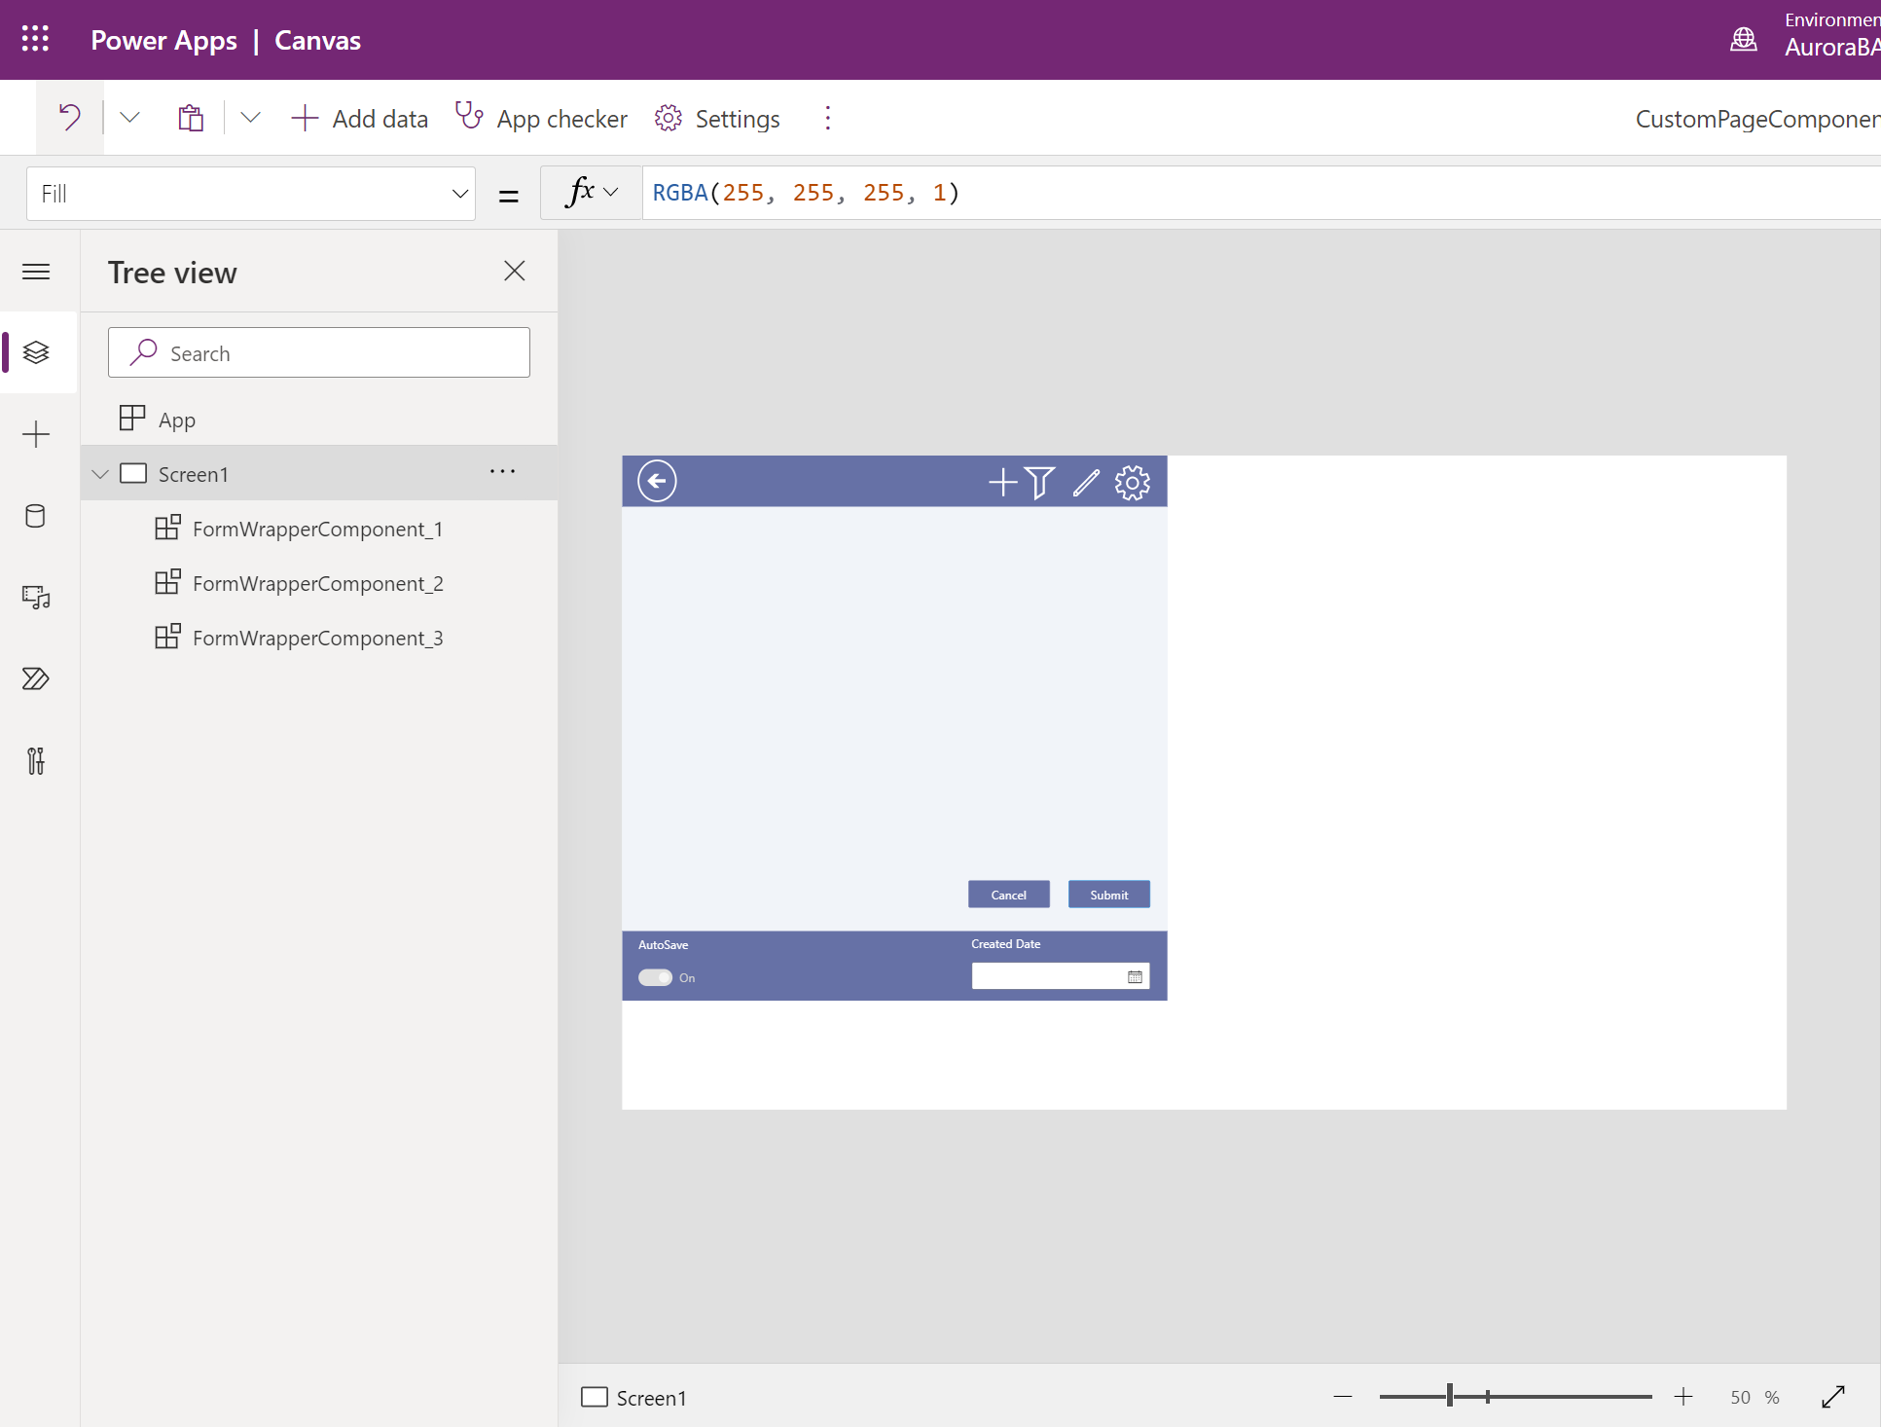Click the Cancel button on the form
This screenshot has width=1881, height=1427.
(x=1009, y=894)
